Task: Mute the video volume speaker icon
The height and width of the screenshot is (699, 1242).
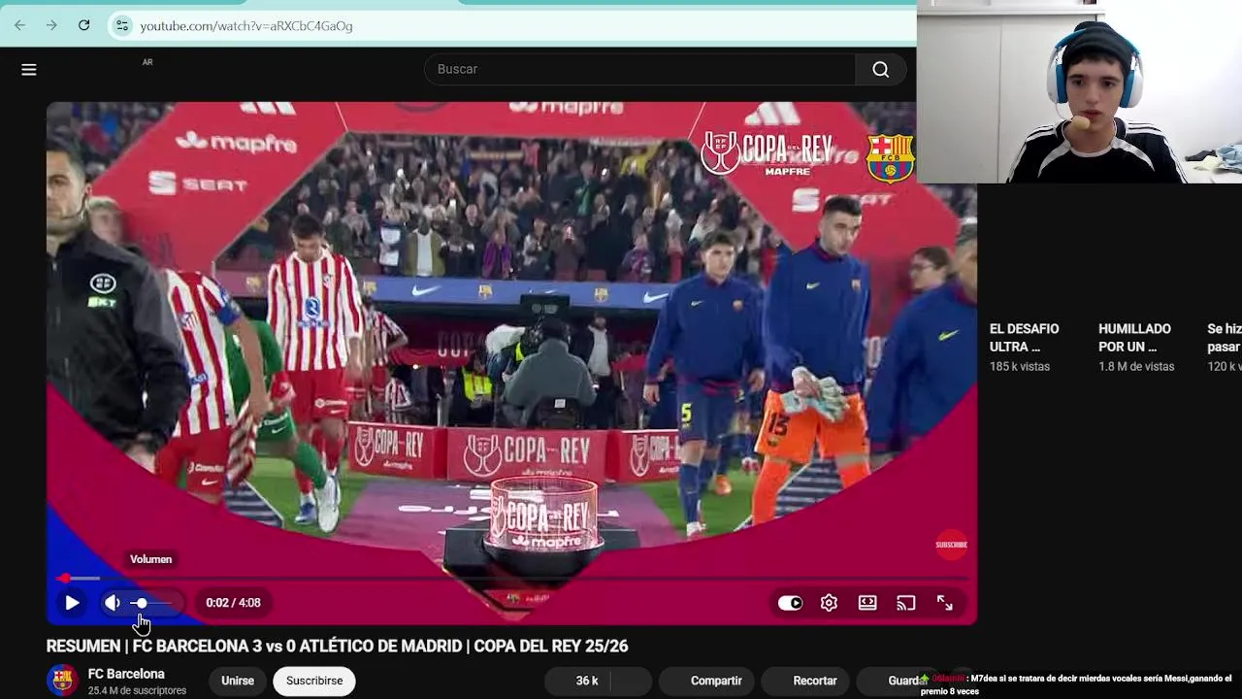Action: tap(113, 603)
